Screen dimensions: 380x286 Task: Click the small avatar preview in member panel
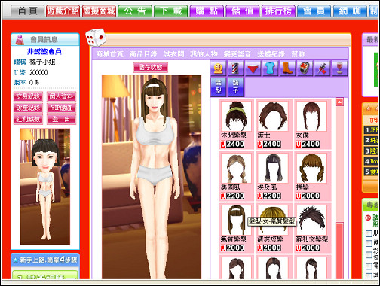click(x=45, y=187)
